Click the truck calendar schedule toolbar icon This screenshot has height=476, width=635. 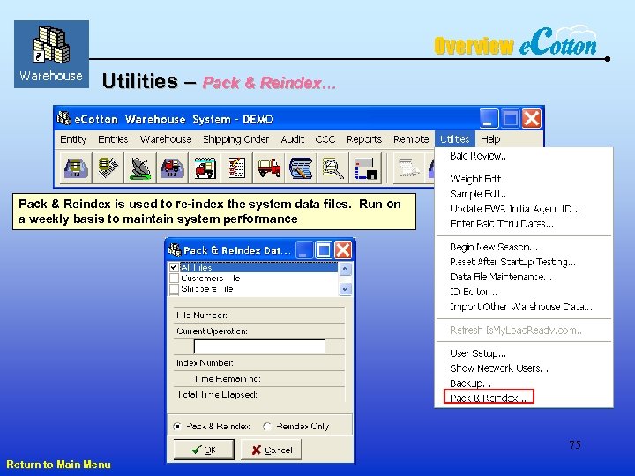205,167
